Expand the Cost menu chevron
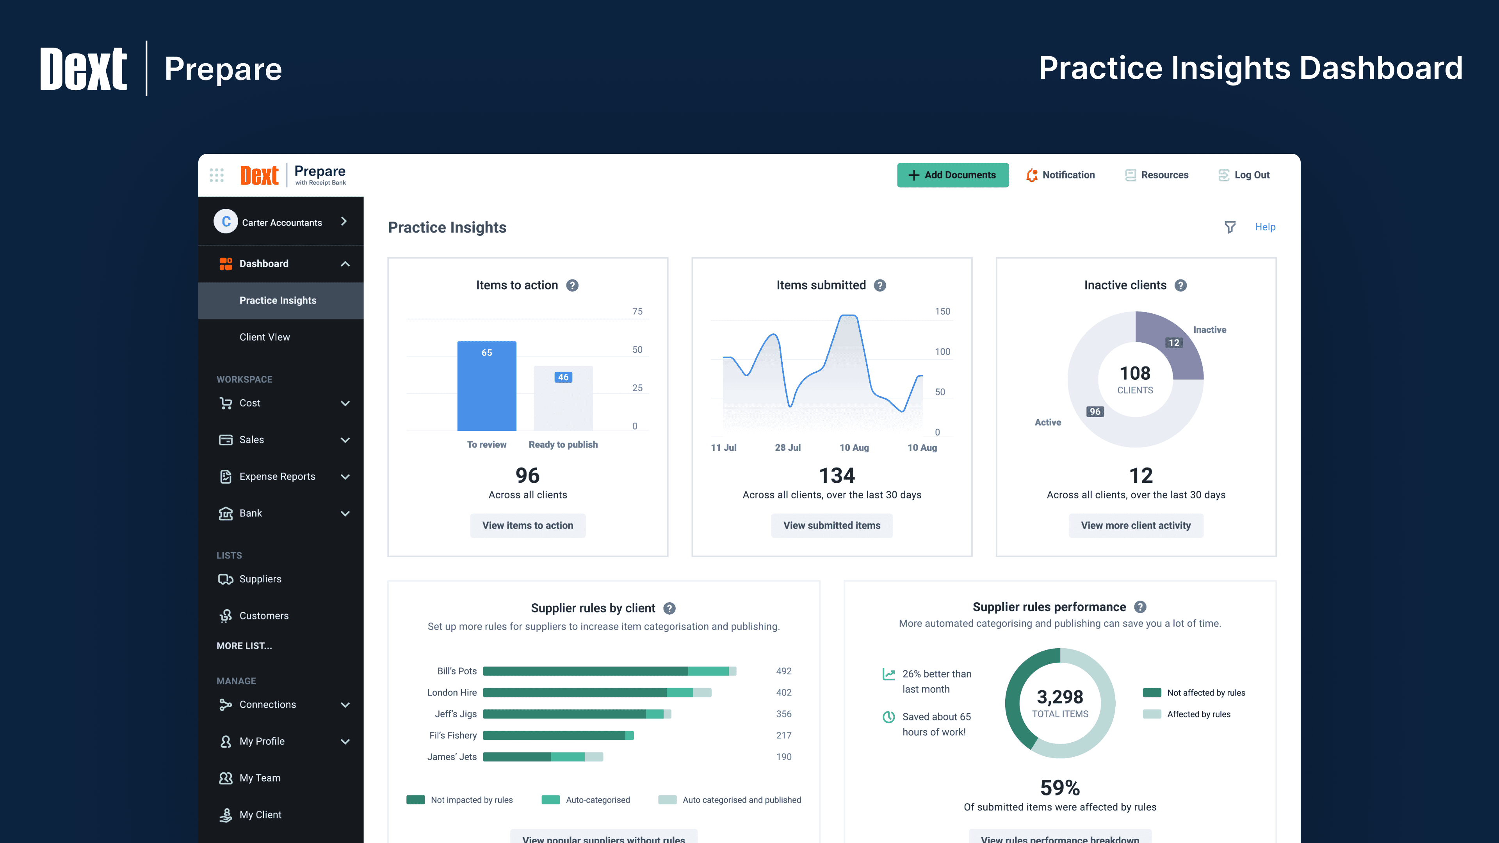The image size is (1499, 843). pos(345,403)
